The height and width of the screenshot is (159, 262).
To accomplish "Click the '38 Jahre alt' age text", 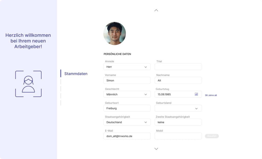I will 211,95.
